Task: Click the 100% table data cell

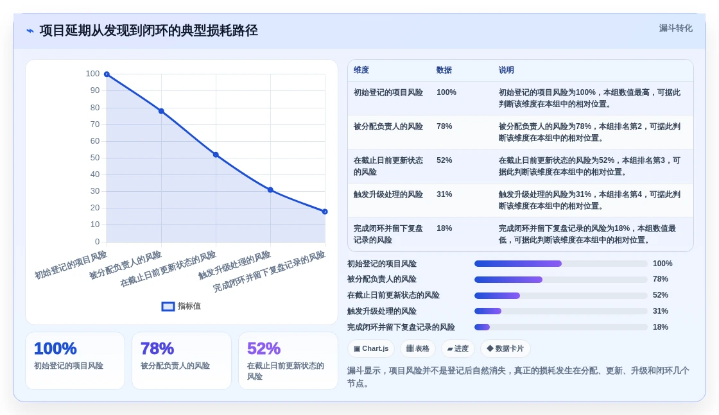Action: pos(446,92)
